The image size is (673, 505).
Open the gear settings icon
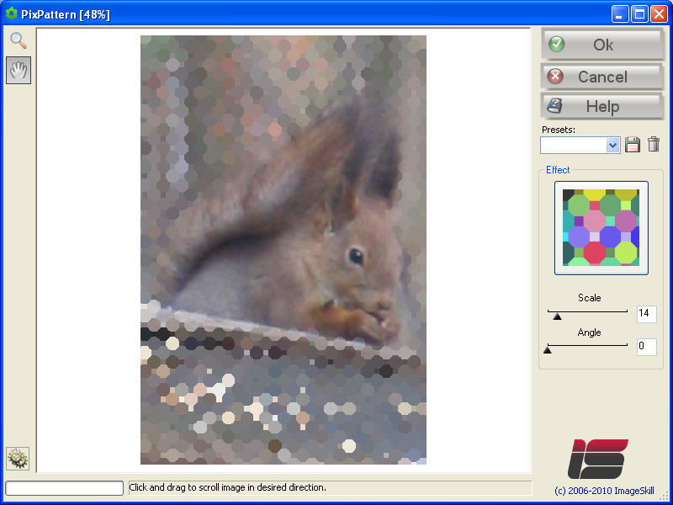[x=18, y=458]
